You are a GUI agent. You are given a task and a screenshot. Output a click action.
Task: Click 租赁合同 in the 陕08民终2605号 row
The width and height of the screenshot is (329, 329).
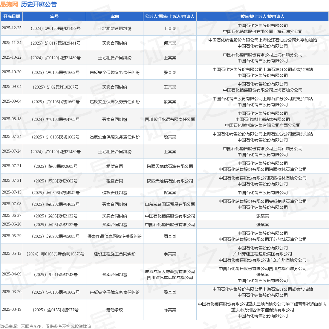pos(114,167)
